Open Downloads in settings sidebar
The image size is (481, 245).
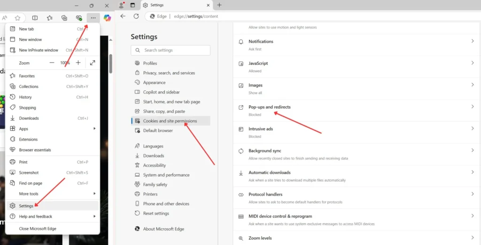[171, 156]
